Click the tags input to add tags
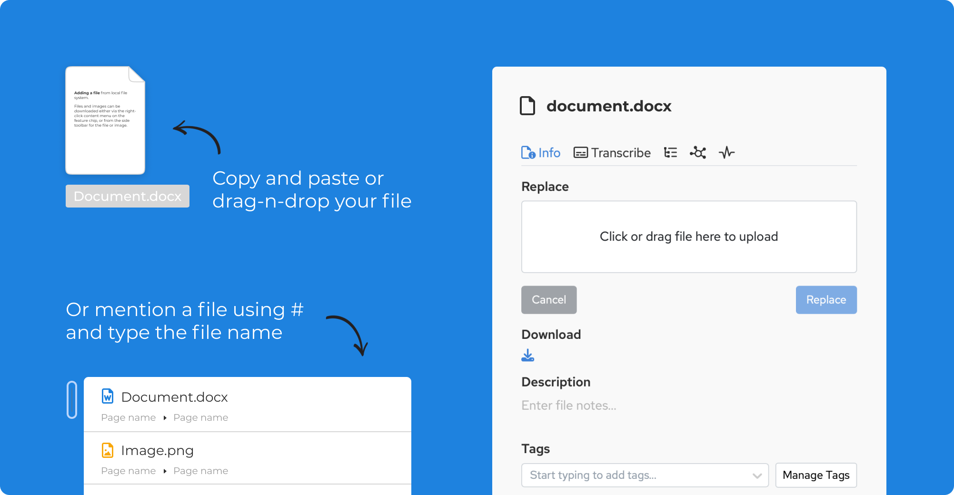Screen dimensions: 954x495 (x=636, y=475)
